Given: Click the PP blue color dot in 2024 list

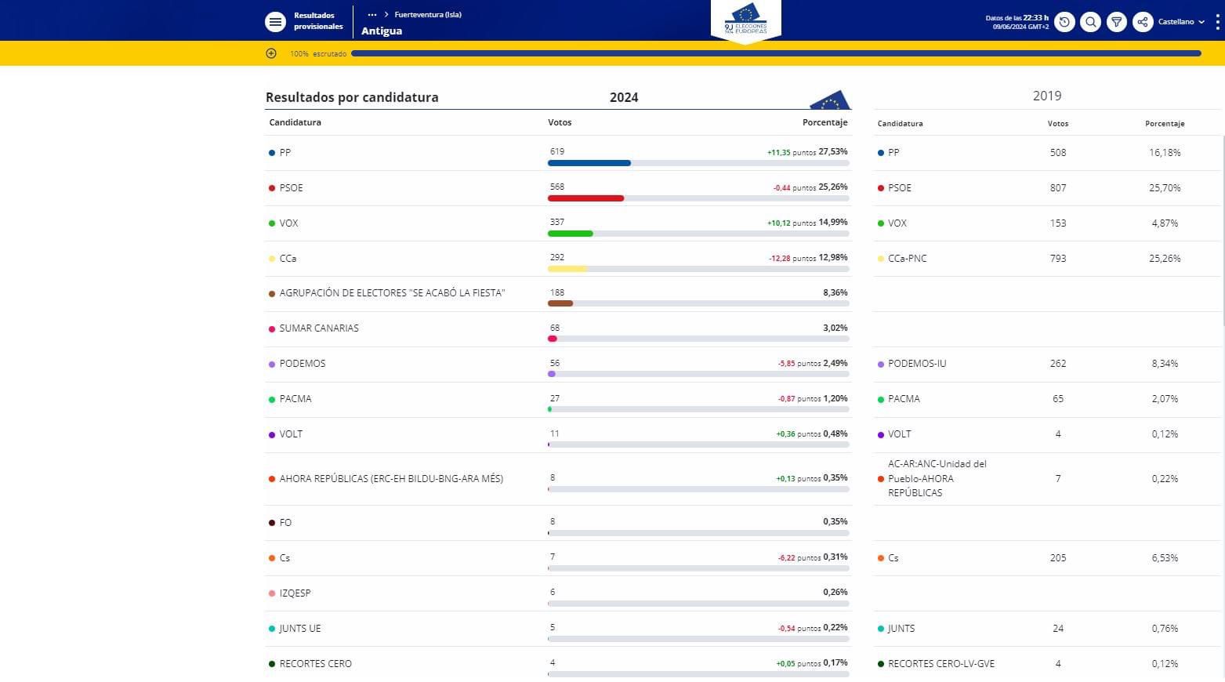Looking at the screenshot, I should (x=272, y=153).
